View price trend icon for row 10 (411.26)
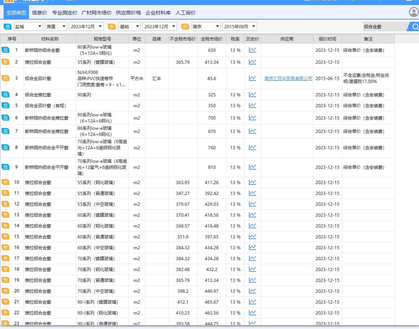The image size is (419, 329). 253,182
